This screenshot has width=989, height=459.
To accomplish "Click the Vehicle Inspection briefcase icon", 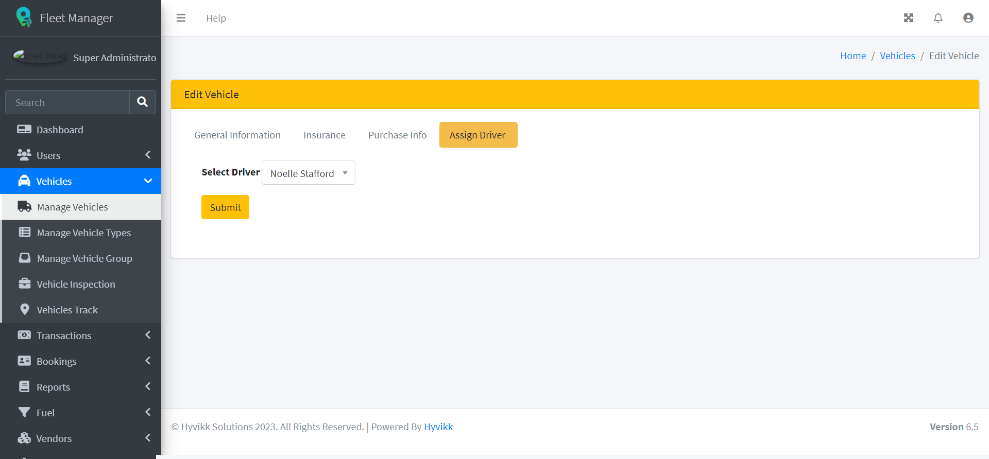I will [24, 284].
